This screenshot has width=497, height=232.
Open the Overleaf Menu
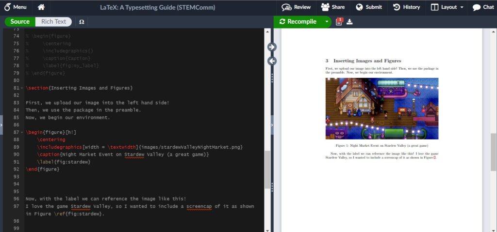(x=16, y=7)
